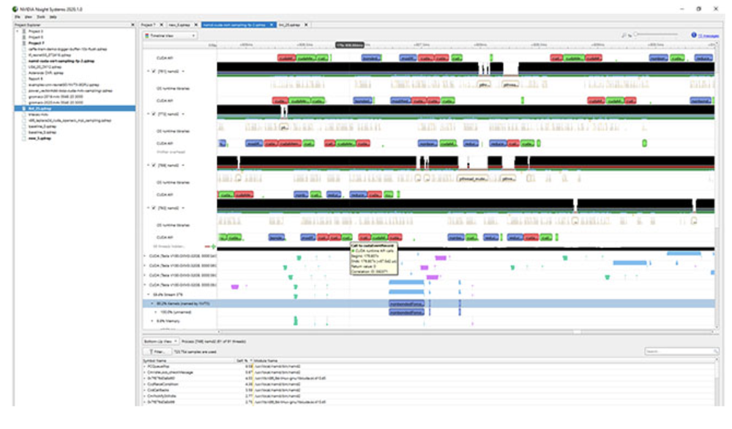Collapse the [760] namd2 thread row
Image resolution: width=732 pixels, height=429 pixels.
tap(148, 208)
